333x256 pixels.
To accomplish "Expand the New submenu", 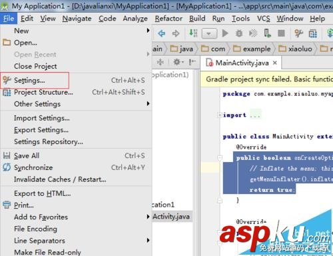I will [76, 31].
